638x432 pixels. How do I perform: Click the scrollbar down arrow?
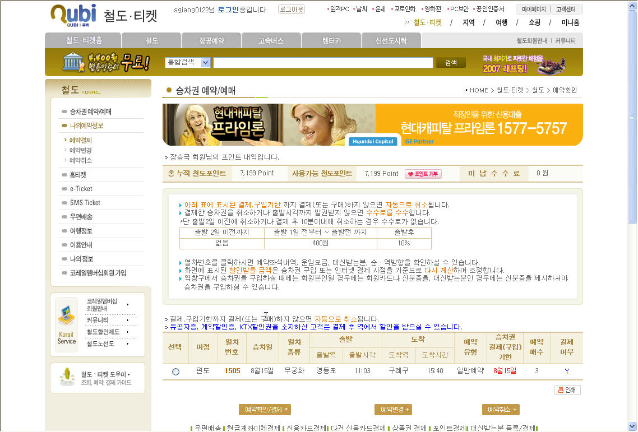632,426
